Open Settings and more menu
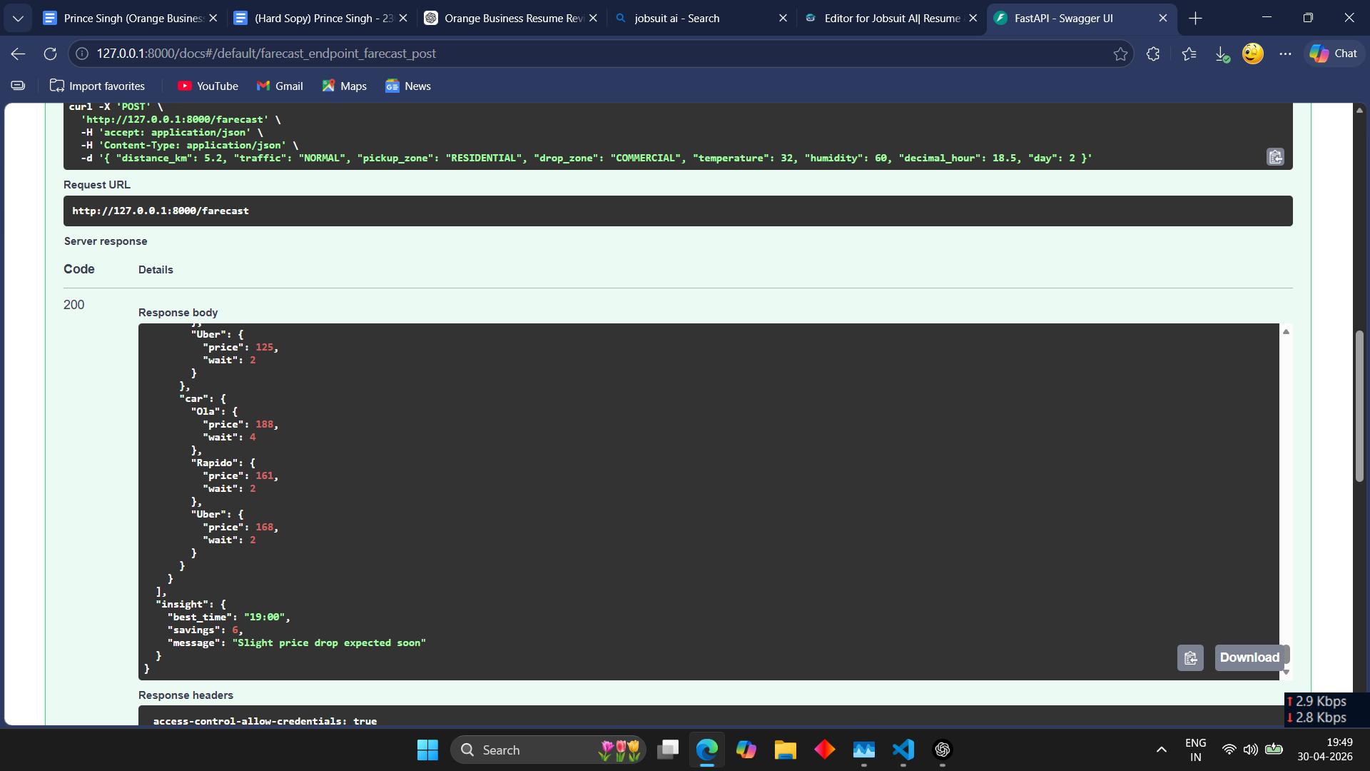 pos(1285,54)
